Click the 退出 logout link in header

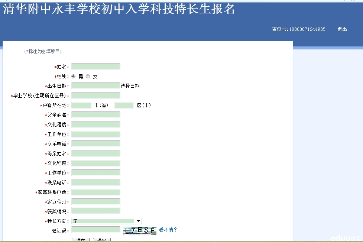(x=342, y=29)
